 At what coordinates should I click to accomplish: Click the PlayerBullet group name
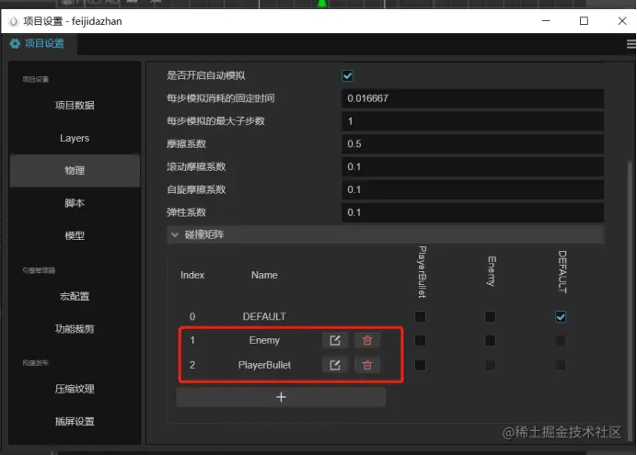[264, 365]
